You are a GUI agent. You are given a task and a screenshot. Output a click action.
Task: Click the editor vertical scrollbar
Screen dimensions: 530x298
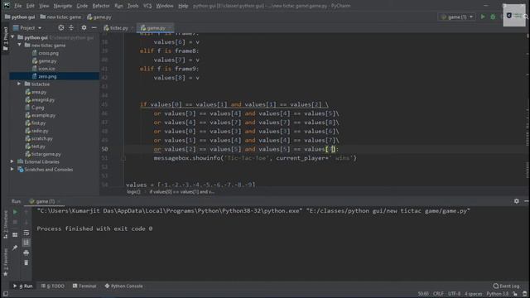tap(528, 110)
